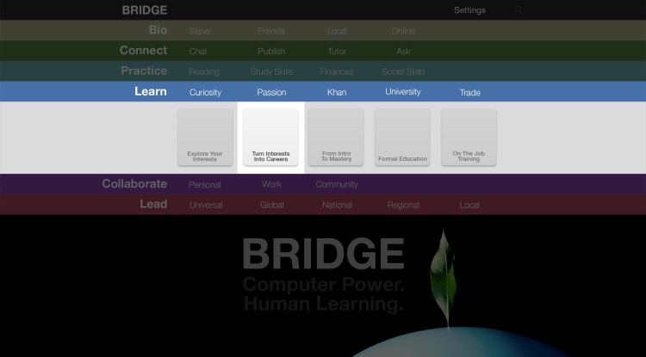This screenshot has height=357, width=646.
Task: Open Chat in the Connect row
Action: [198, 52]
